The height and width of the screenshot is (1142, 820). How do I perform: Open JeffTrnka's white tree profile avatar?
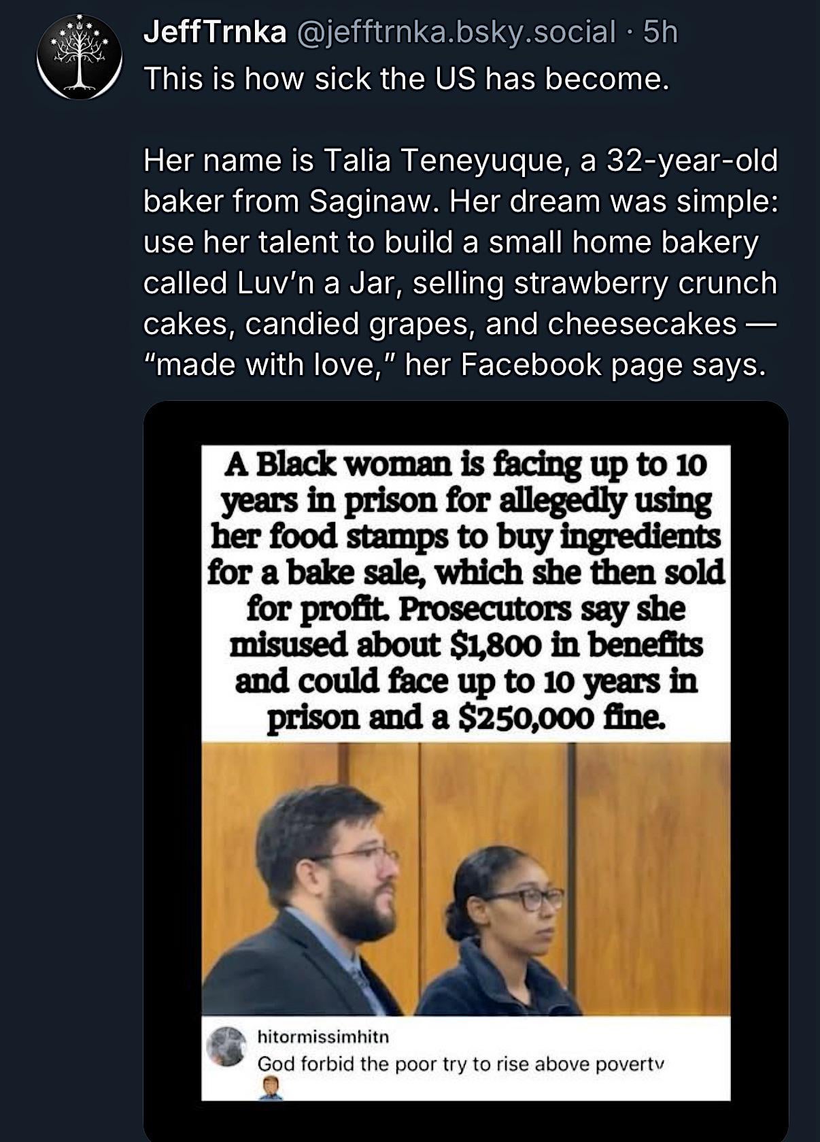coord(80,57)
